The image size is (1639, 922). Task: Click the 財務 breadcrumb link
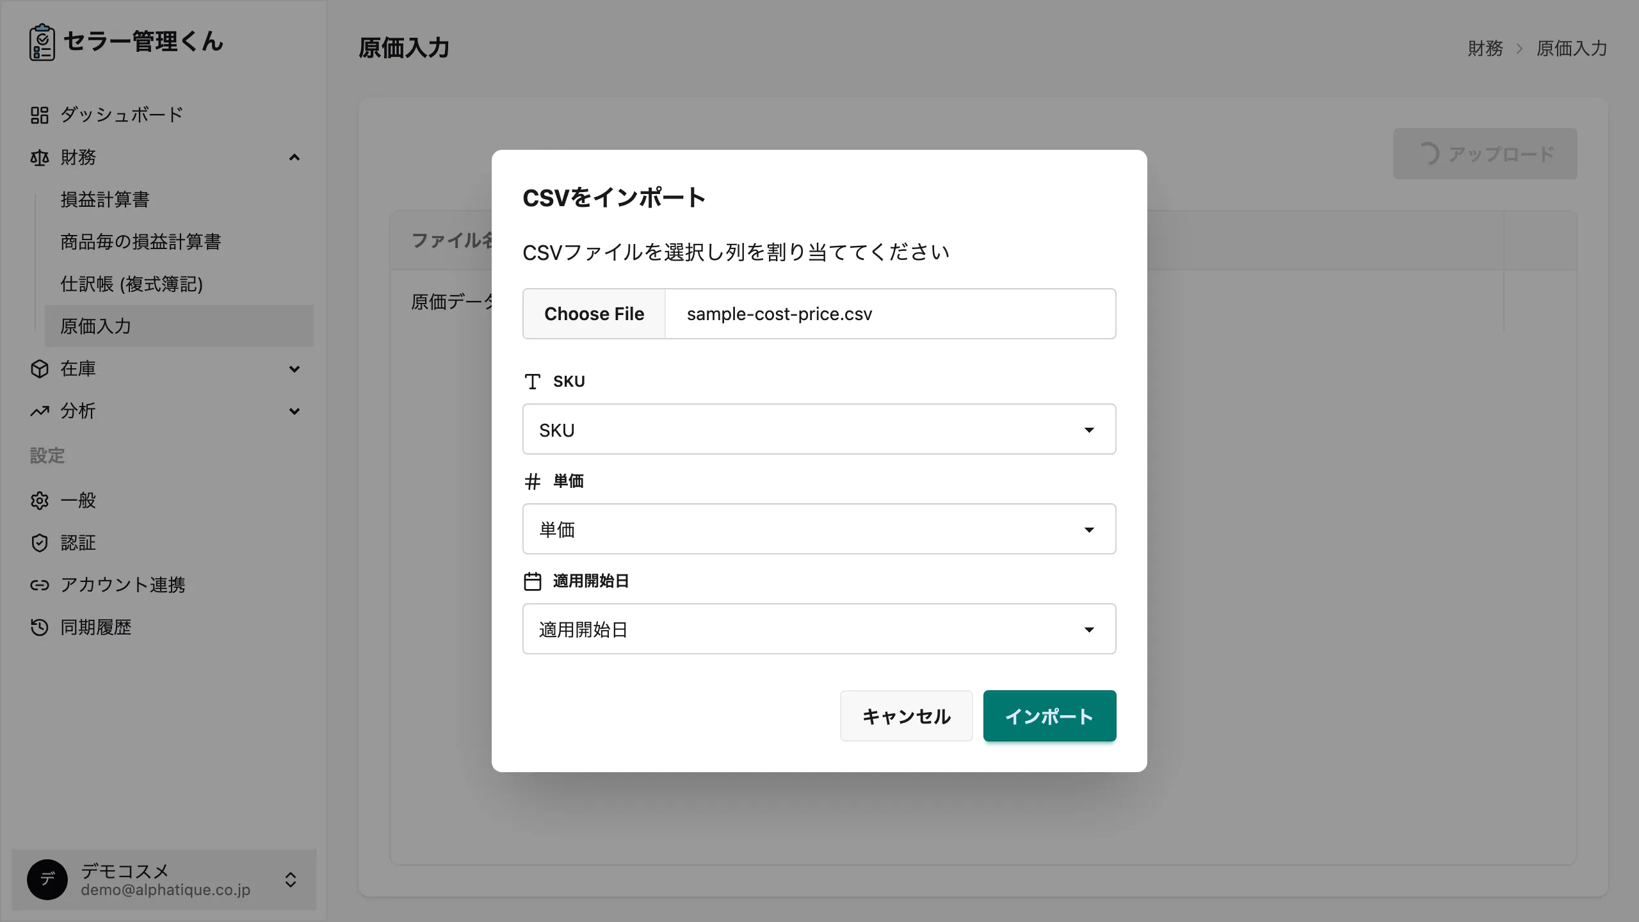1485,49
